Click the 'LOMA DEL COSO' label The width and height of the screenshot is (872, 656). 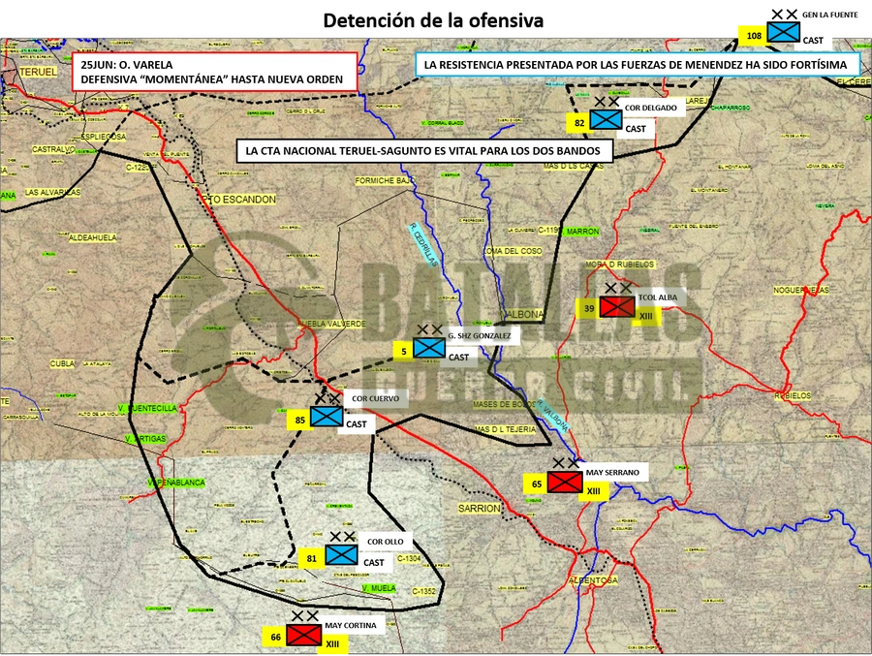click(x=512, y=251)
